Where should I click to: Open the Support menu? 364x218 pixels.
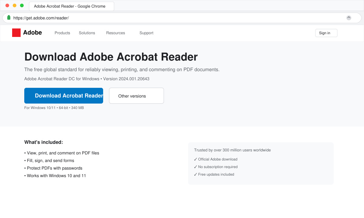pyautogui.click(x=146, y=33)
